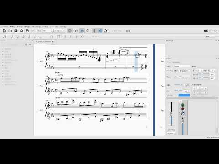The image size is (219, 164).
Task: Click the master gain value field
Action: (x=171, y=133)
